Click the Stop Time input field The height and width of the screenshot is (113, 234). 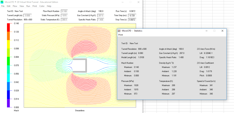point(132,20)
